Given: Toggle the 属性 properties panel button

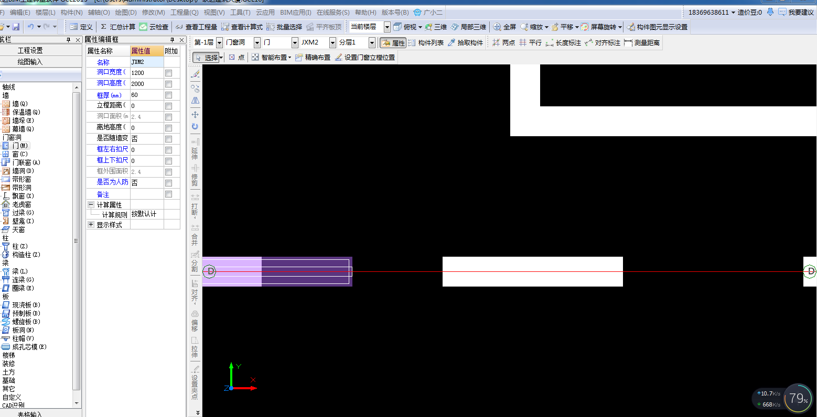Looking at the screenshot, I should click(393, 42).
